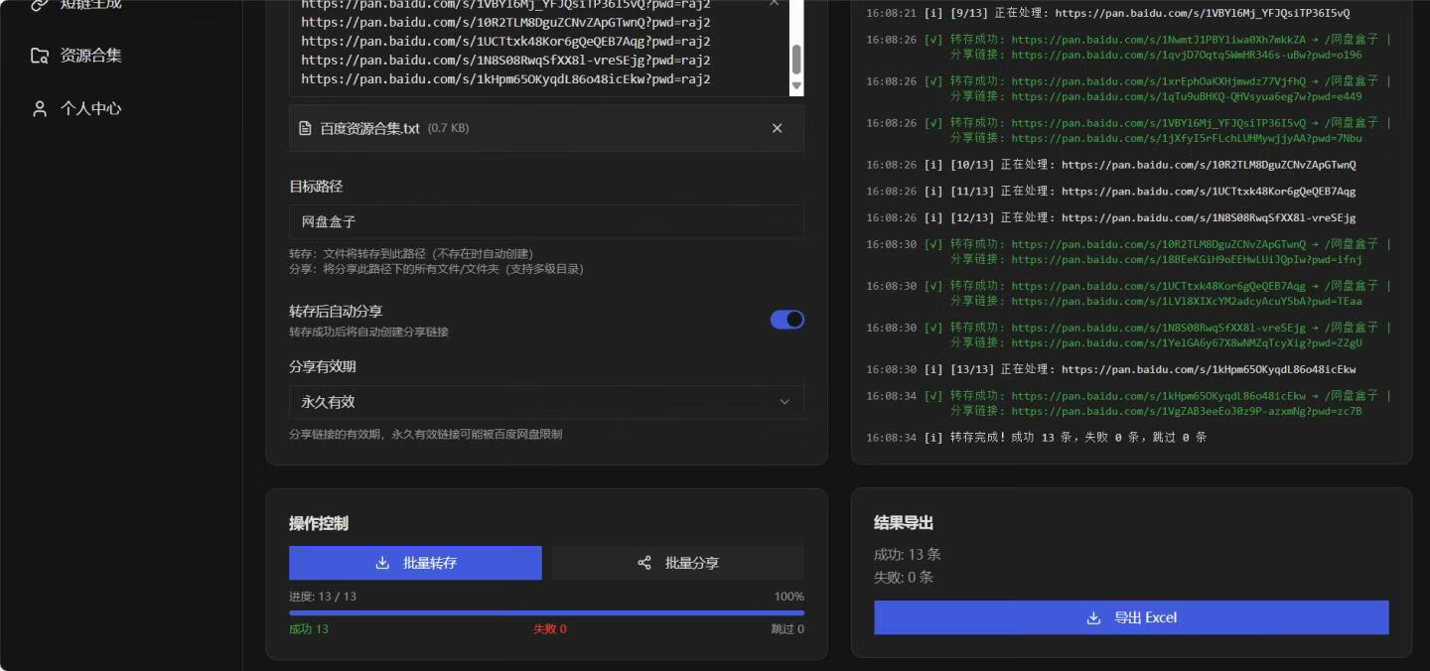Image resolution: width=1430 pixels, height=671 pixels.
Task: Open the 分享有效期 永久有效 dropdown
Action: (546, 402)
